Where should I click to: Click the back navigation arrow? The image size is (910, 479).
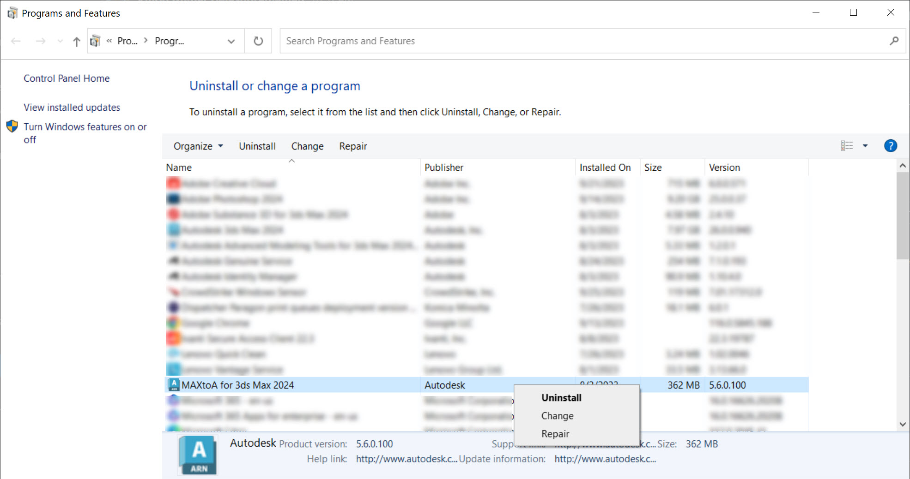[x=16, y=41]
